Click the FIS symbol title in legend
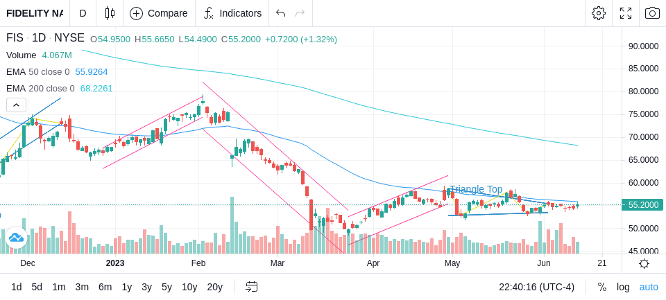This screenshot has height=300, width=666. pos(15,38)
